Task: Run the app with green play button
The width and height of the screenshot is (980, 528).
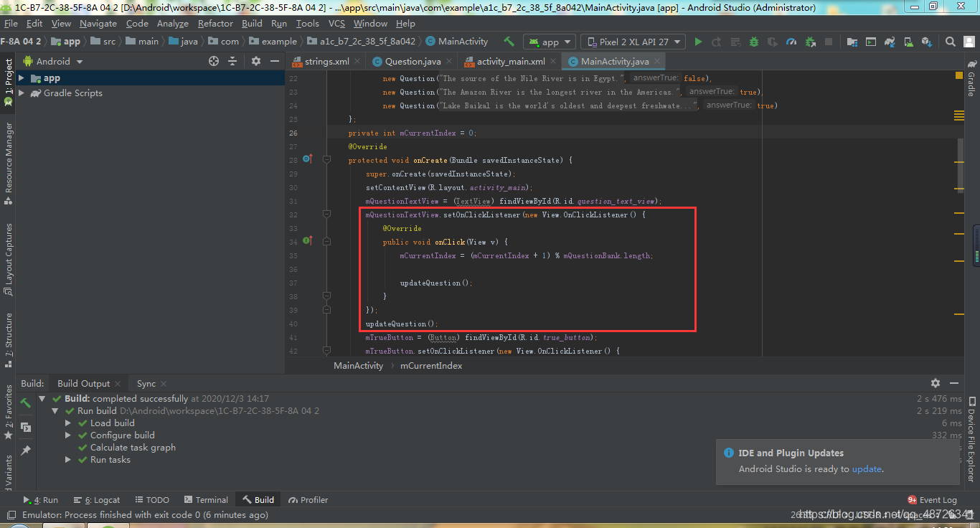Action: coord(698,42)
